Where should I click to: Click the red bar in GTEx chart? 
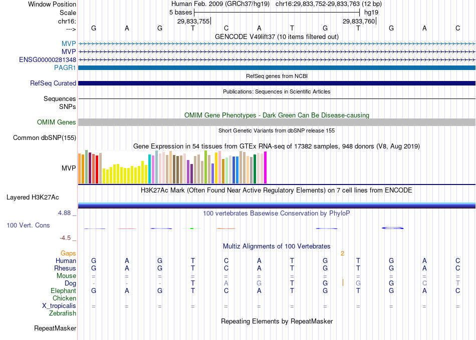97,169
